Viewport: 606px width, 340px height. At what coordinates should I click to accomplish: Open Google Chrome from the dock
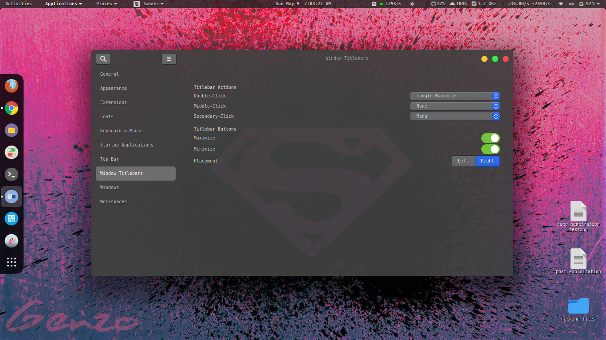point(12,108)
